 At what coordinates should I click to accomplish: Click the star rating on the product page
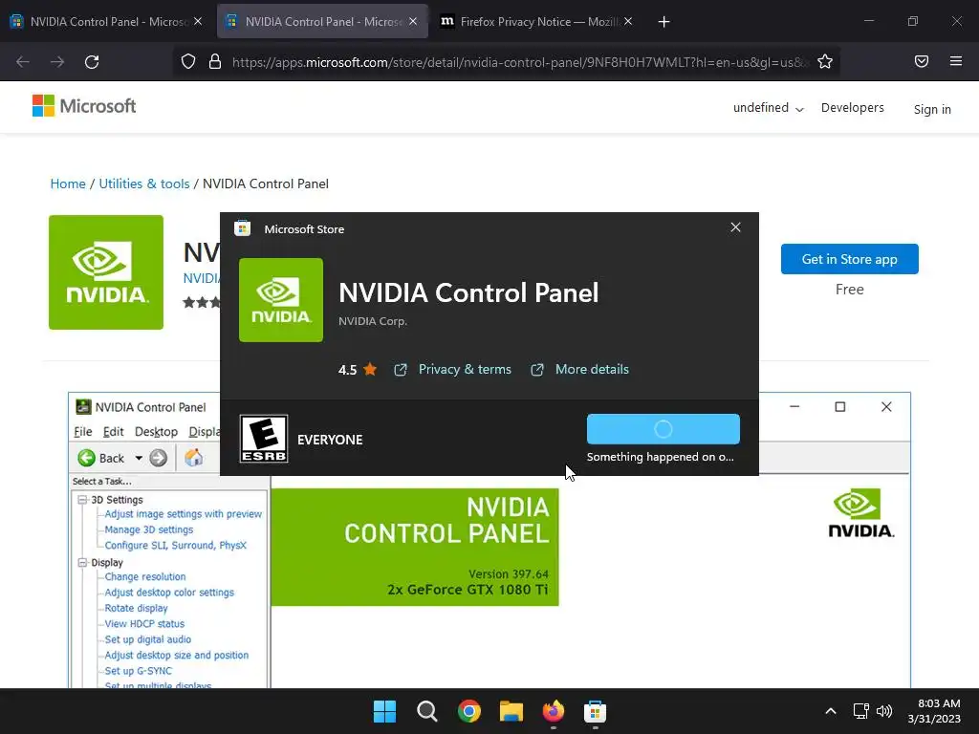(202, 303)
